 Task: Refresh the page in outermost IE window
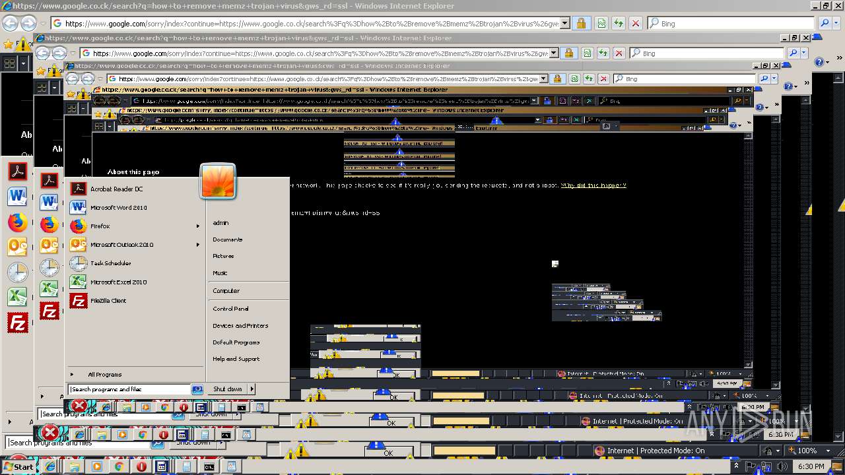619,23
